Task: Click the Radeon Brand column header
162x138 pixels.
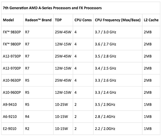Action: coord(38,20)
